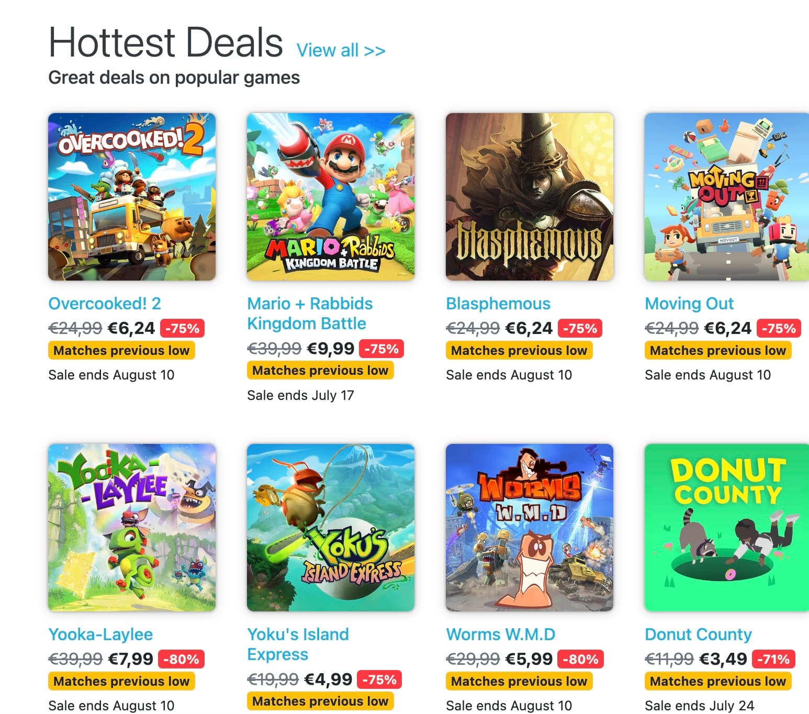The image size is (809, 714).
Task: Open the Yooka-Laylee game page
Action: [x=100, y=634]
